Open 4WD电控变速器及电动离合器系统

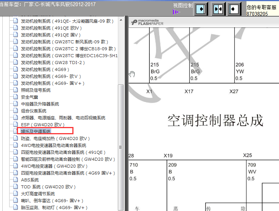coord(54,145)
